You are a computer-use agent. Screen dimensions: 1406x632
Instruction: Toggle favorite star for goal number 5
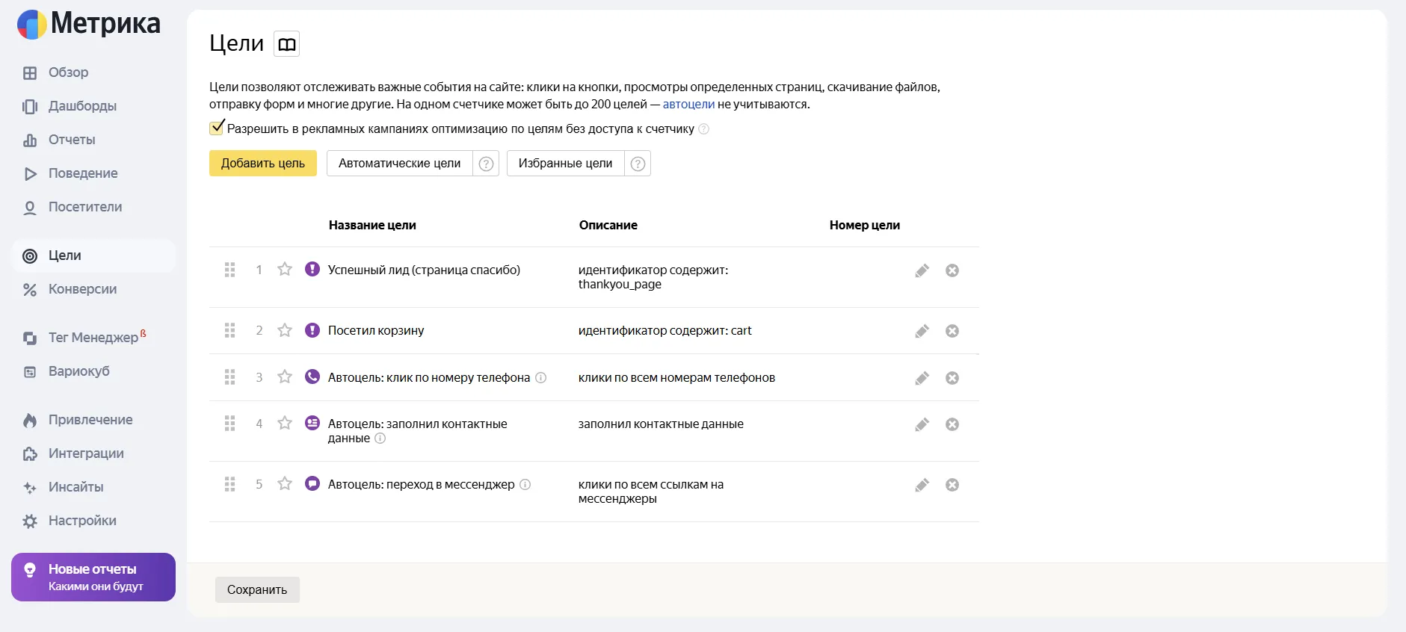point(285,484)
